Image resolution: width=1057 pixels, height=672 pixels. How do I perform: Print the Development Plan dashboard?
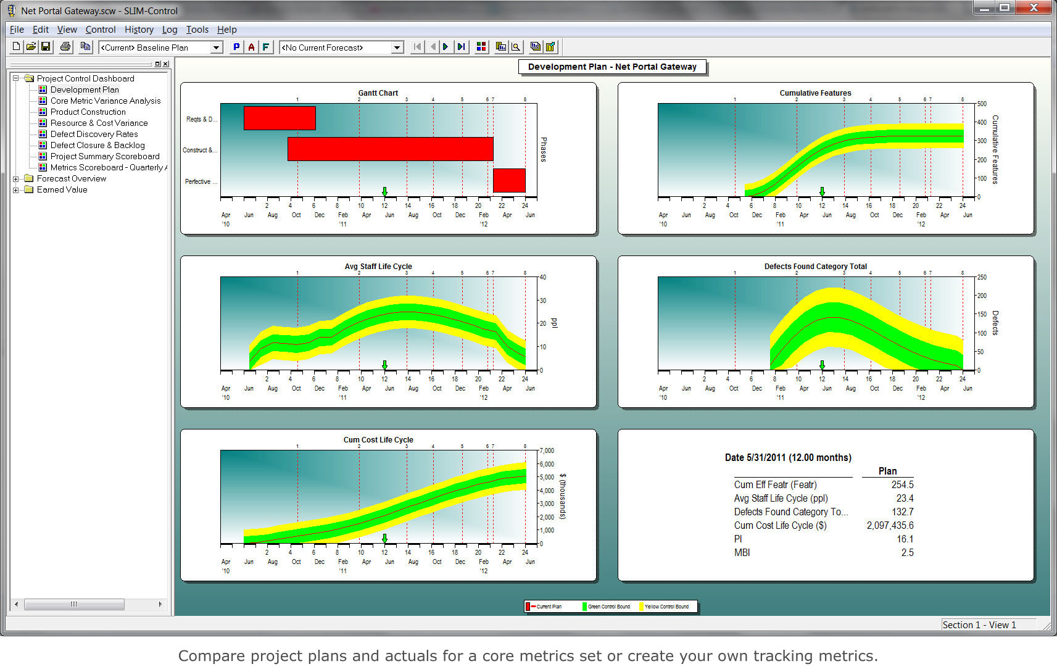click(x=65, y=46)
